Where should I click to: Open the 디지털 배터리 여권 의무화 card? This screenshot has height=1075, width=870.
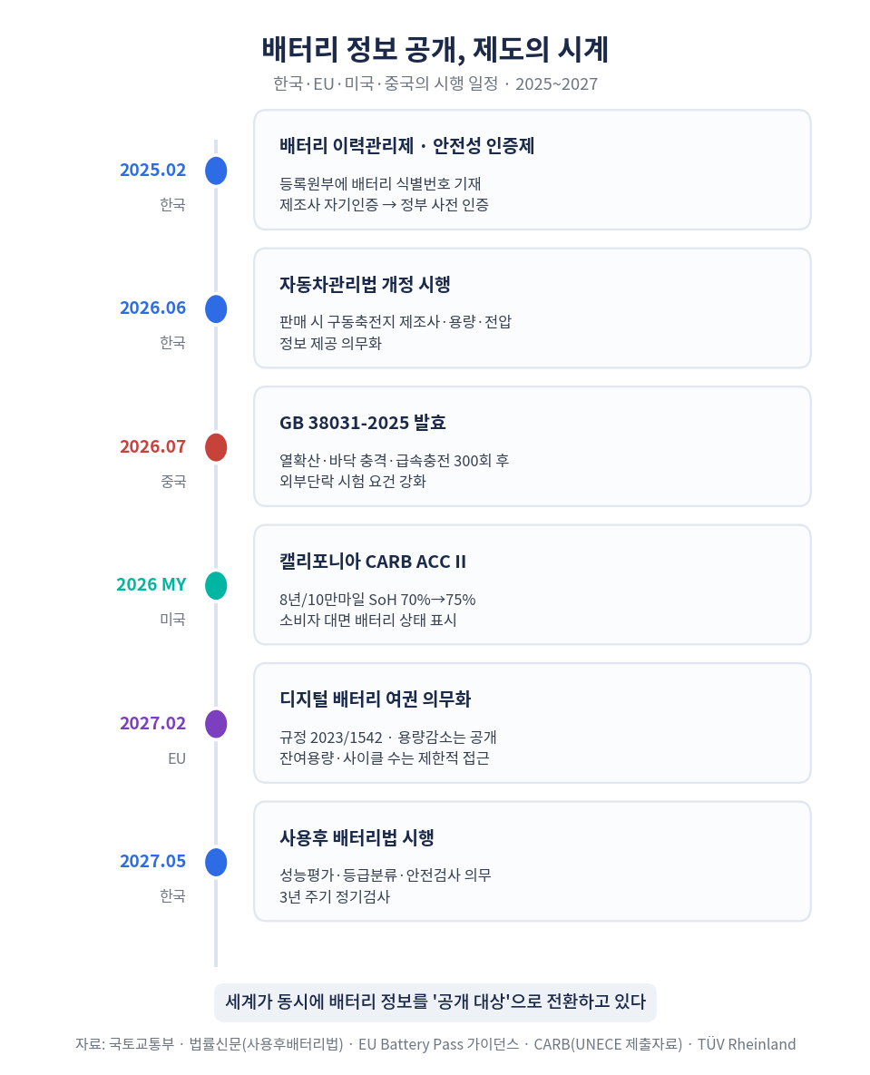coord(532,723)
